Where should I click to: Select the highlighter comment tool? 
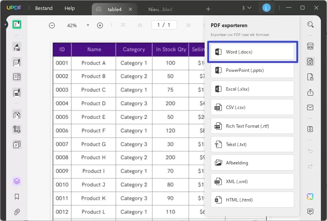click(16, 47)
